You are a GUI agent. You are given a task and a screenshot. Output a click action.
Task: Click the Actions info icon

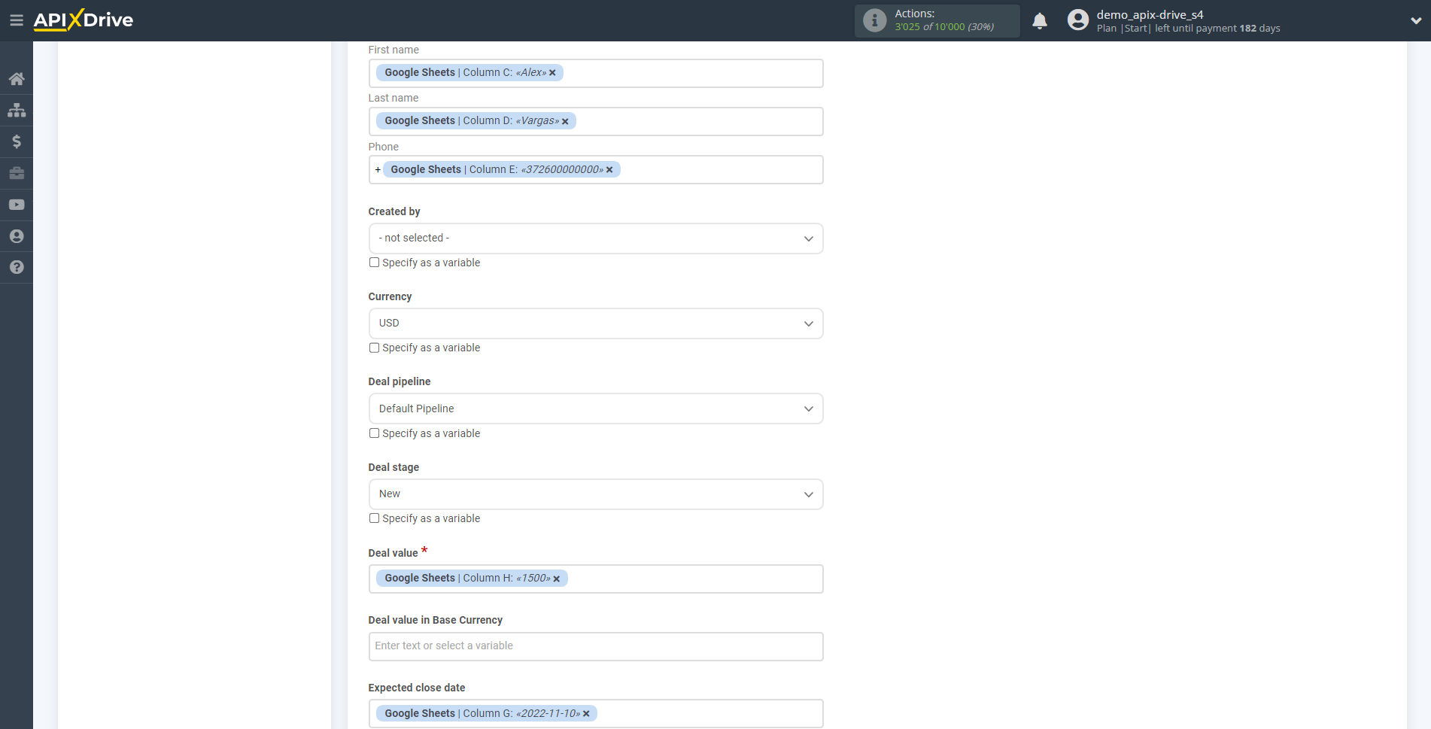pos(874,20)
